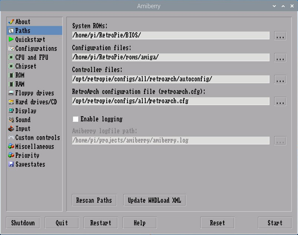298x235 pixels.
Task: Click the RAM chip icon
Action: point(11,84)
